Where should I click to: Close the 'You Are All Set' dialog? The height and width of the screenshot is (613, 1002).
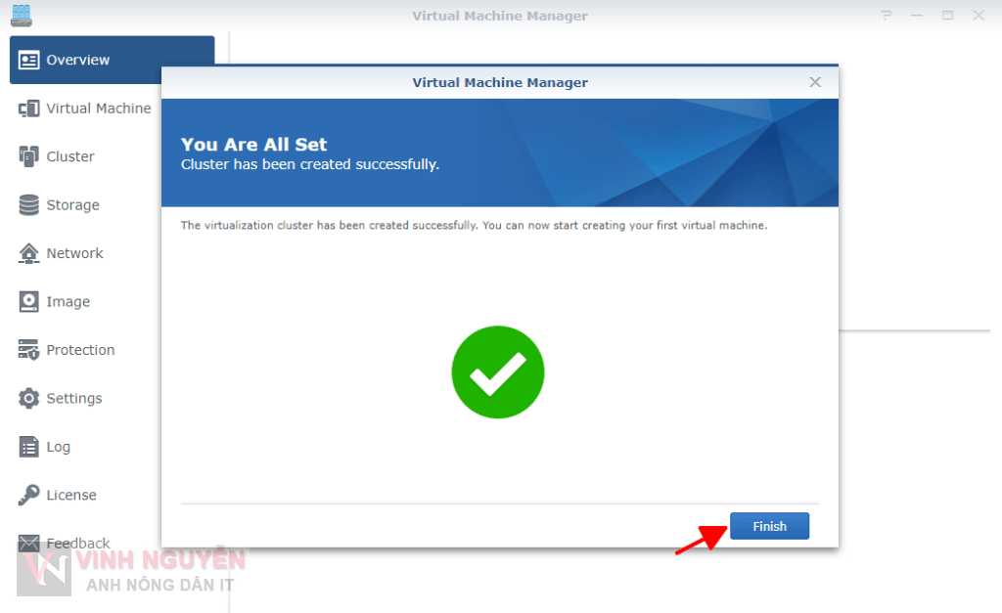[815, 82]
